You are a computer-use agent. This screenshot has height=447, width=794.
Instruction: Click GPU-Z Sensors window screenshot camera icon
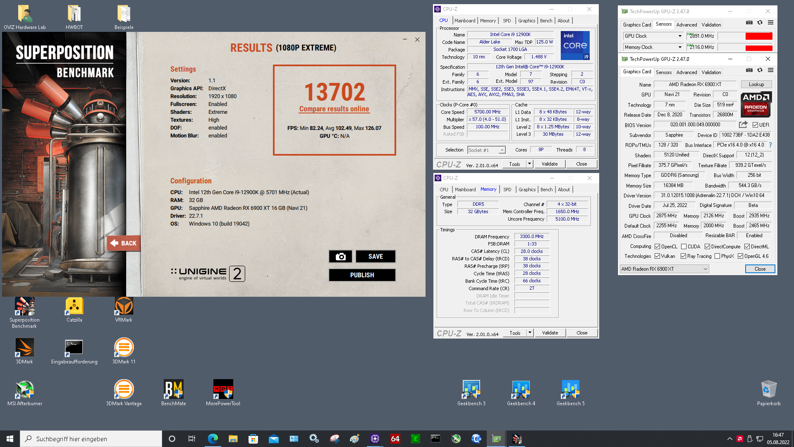click(749, 22)
